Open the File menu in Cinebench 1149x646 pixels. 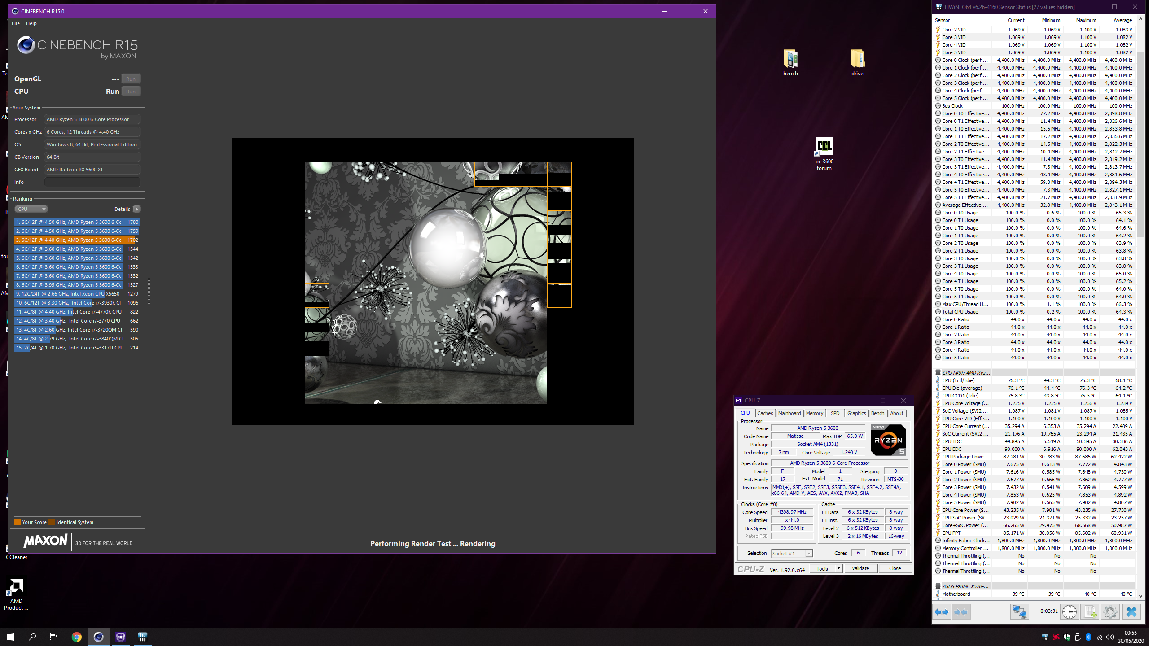click(16, 23)
